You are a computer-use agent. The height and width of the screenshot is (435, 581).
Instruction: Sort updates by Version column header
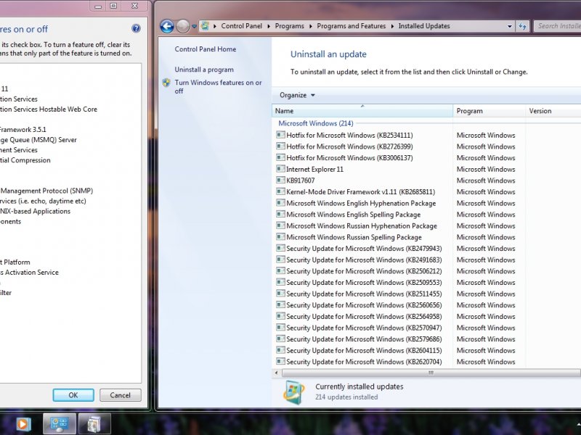pyautogui.click(x=553, y=111)
